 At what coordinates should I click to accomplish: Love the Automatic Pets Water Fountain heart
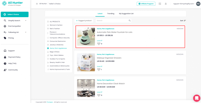[99, 44]
